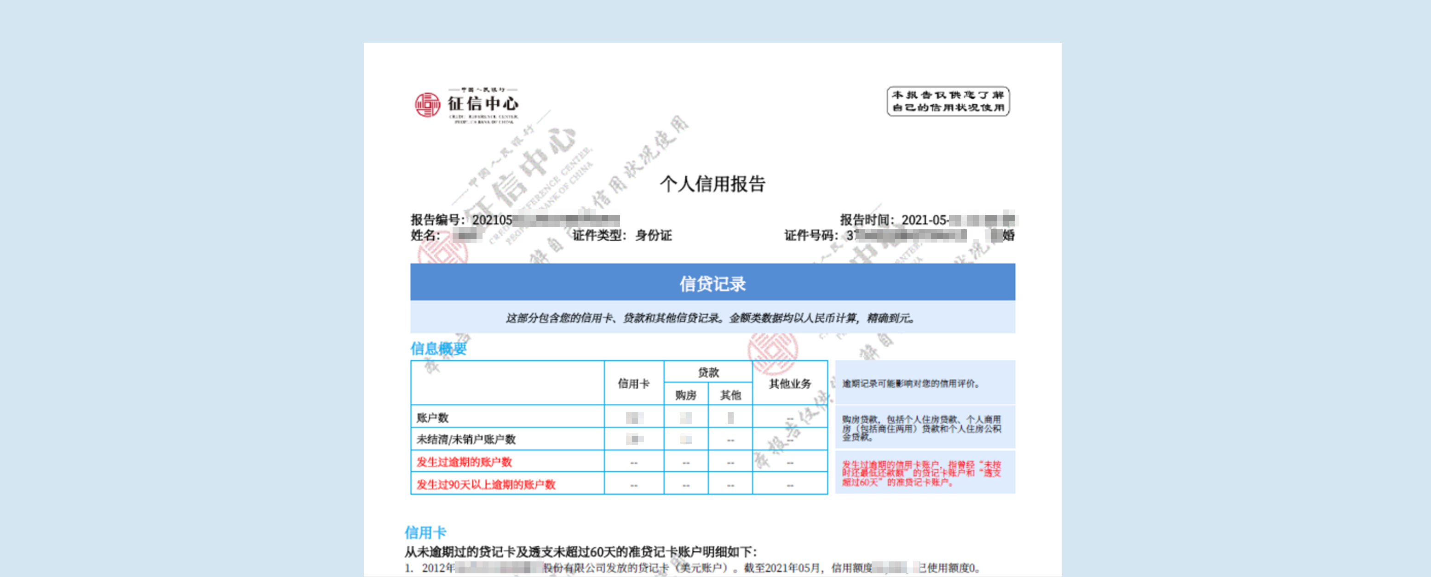Click the 征信中心 logo text
This screenshot has width=1431, height=577.
(483, 104)
